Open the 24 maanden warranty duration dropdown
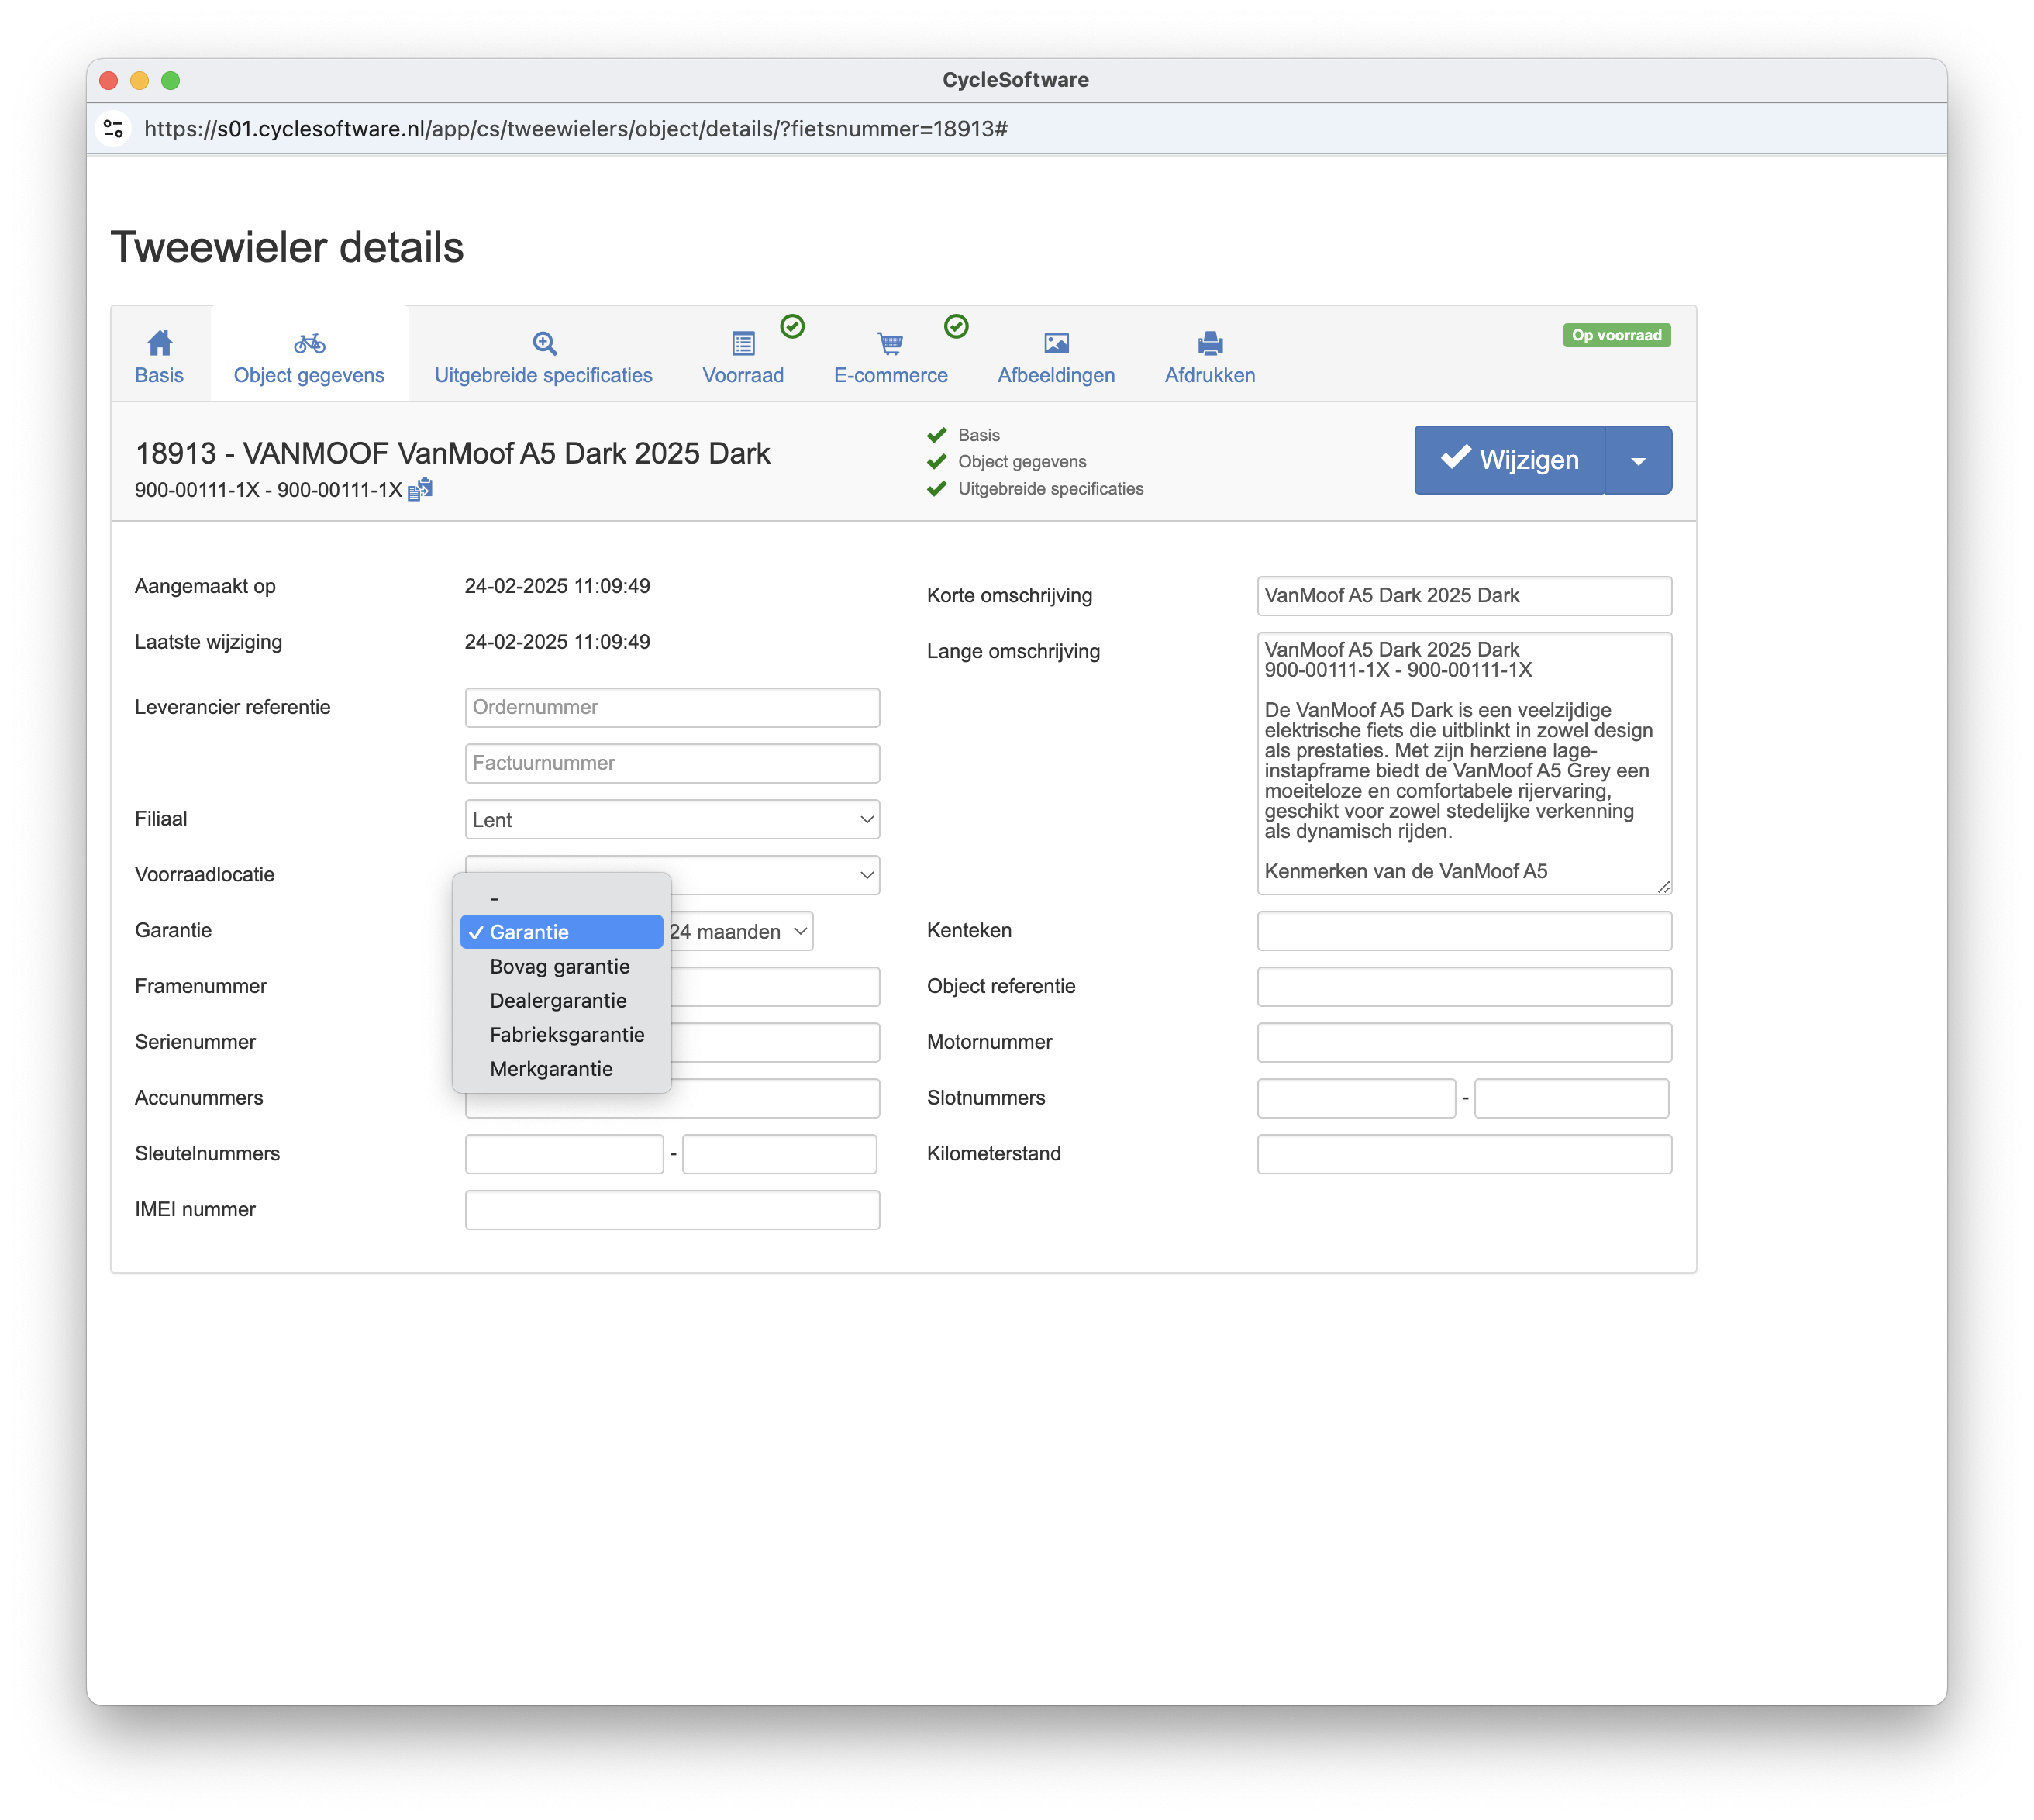 click(741, 932)
